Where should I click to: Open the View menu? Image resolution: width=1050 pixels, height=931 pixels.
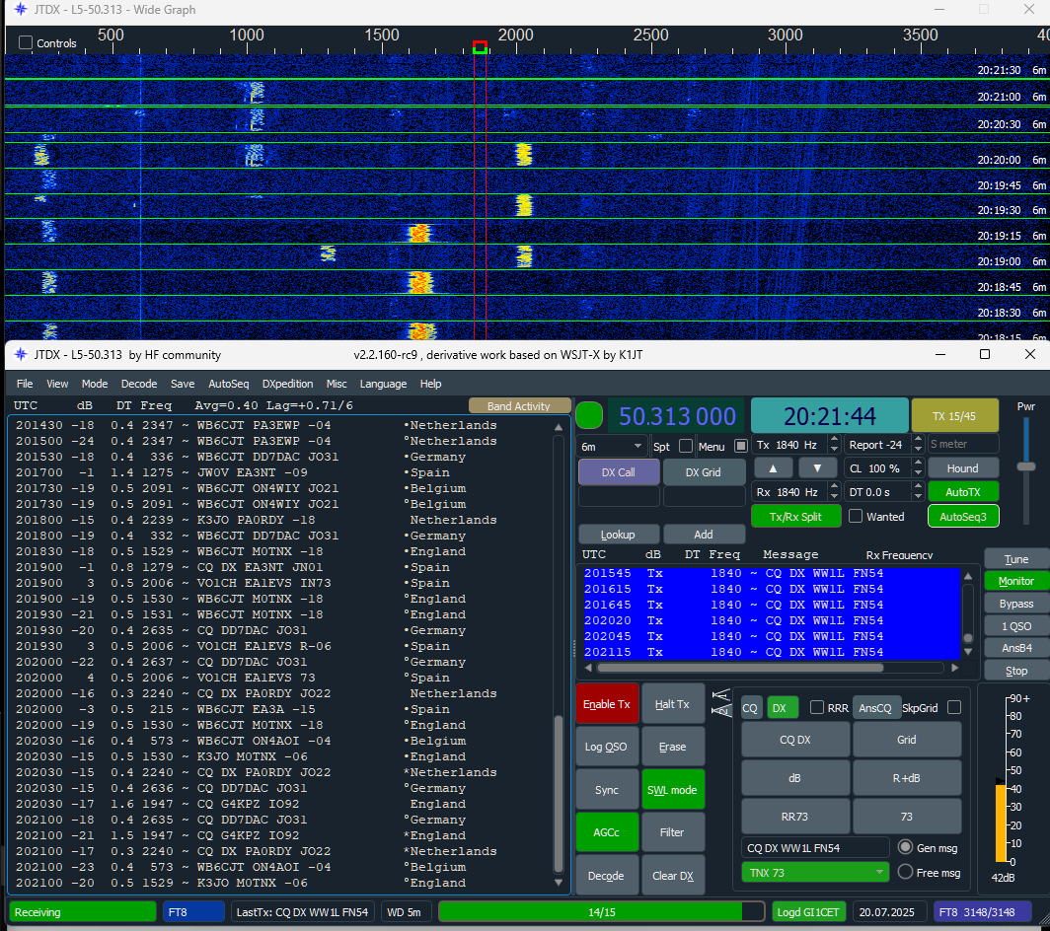coord(57,384)
